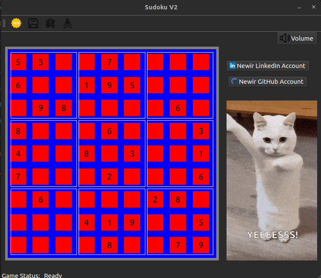Select the 3 cell in the top row
321x278 pixels.
click(41, 62)
